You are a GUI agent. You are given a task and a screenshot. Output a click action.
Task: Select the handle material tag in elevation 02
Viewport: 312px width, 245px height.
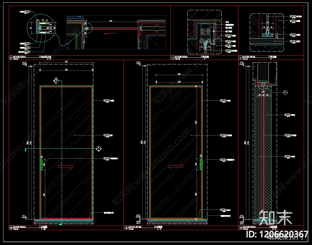point(111,159)
